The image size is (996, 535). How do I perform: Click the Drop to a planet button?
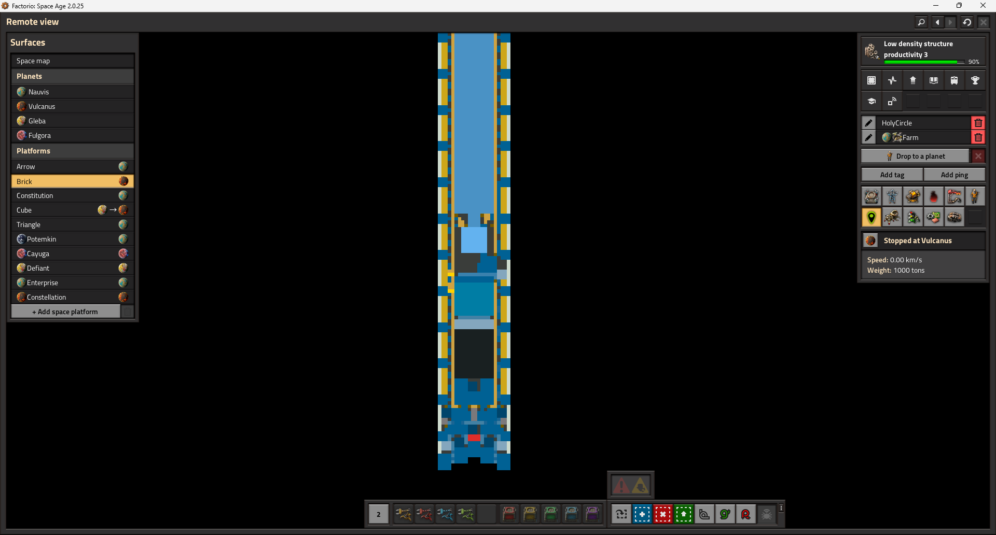915,156
